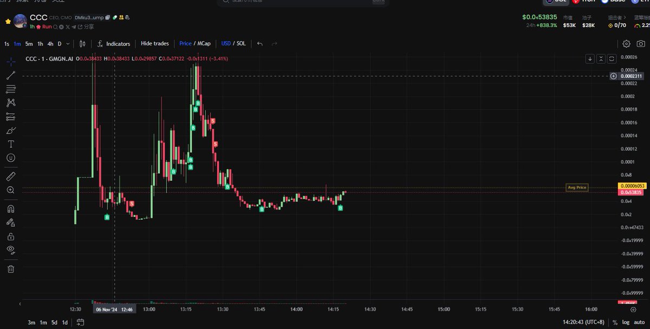This screenshot has width=650, height=329.
Task: Select the long position forecasting tool
Action: coord(11,116)
